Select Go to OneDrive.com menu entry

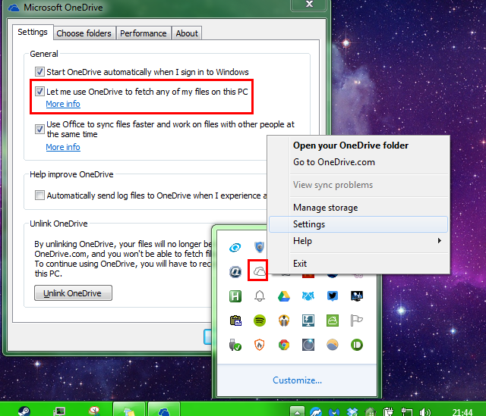click(x=334, y=162)
